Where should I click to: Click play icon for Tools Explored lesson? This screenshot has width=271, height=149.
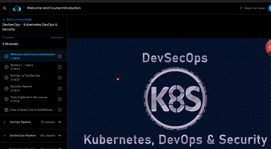6,99
